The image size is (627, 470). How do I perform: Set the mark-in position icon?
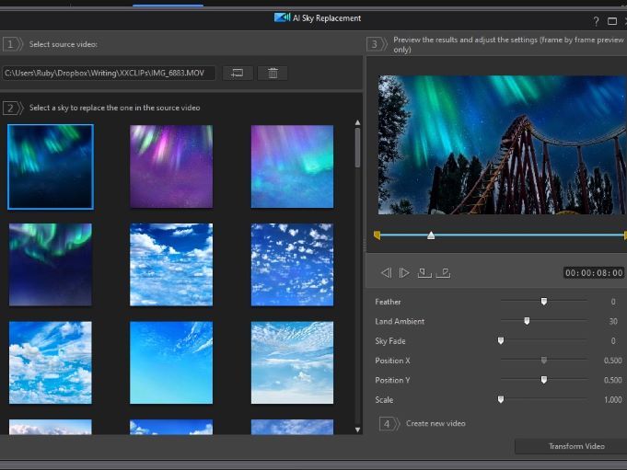click(x=424, y=272)
